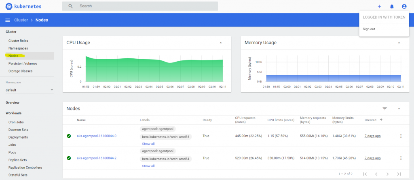The width and height of the screenshot is (414, 180).
Task: Go to next page of nodes
Action: pyautogui.click(x=388, y=174)
